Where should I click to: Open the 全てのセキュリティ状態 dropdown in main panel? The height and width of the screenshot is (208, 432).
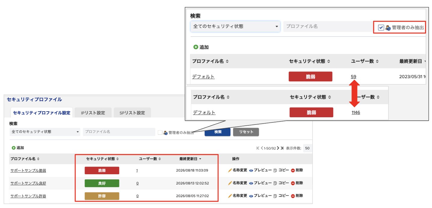tap(45, 132)
